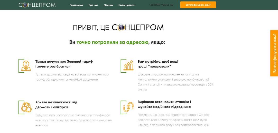Click the bar chart with stars icon
This screenshot has height=133, width=278.
(128, 65)
